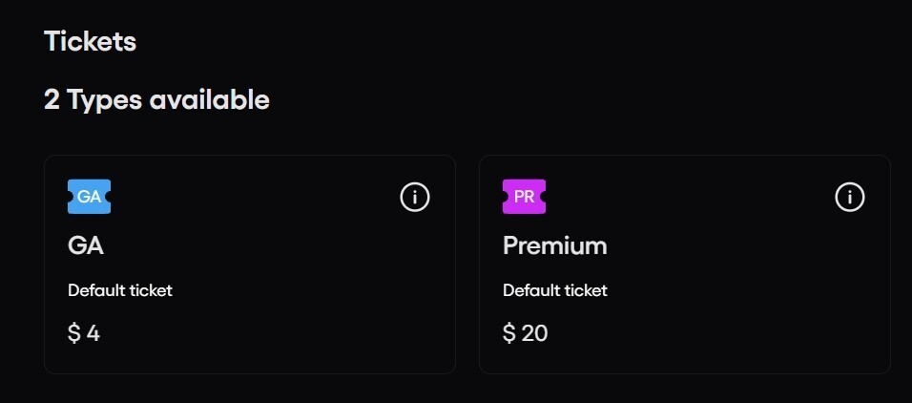This screenshot has width=912, height=403.
Task: Click the word 'Types' in the subheading
Action: [104, 99]
